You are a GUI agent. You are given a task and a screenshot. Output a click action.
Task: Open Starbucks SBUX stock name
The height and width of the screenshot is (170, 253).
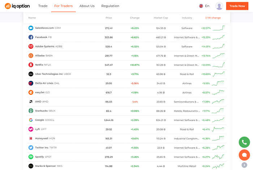point(45,111)
